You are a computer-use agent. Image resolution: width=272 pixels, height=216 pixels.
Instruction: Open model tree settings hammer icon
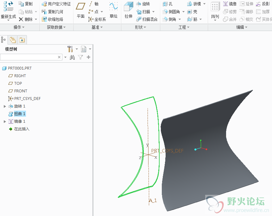pos(70,49)
